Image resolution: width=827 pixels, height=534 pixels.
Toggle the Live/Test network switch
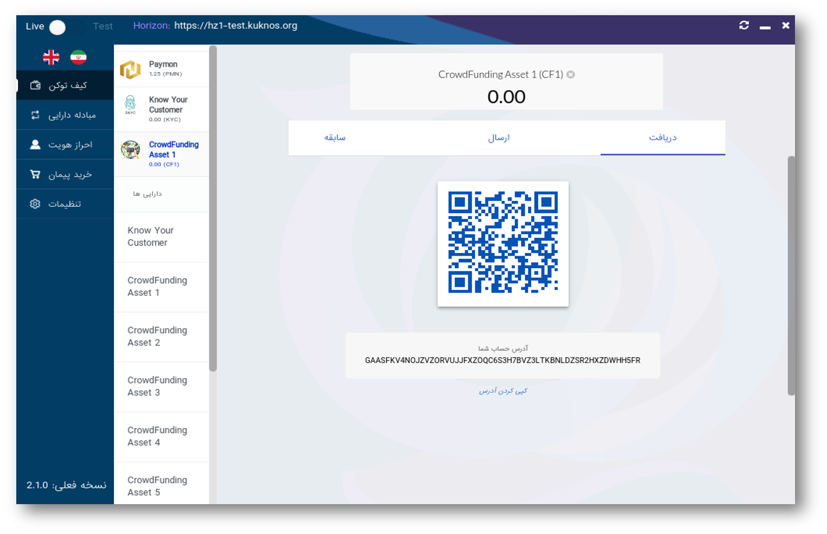(67, 27)
